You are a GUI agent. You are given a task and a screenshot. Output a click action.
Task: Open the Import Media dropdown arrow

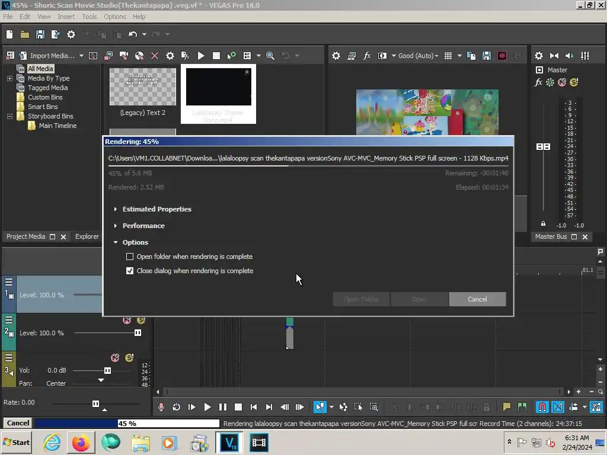tap(81, 56)
